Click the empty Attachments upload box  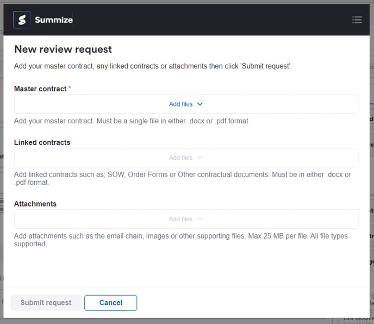tap(82, 219)
